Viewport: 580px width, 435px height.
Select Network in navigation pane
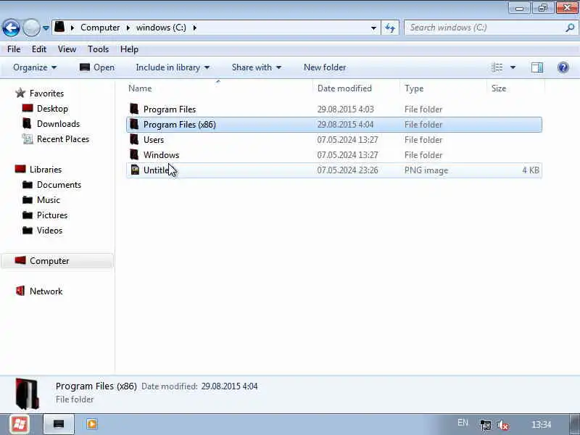point(46,291)
